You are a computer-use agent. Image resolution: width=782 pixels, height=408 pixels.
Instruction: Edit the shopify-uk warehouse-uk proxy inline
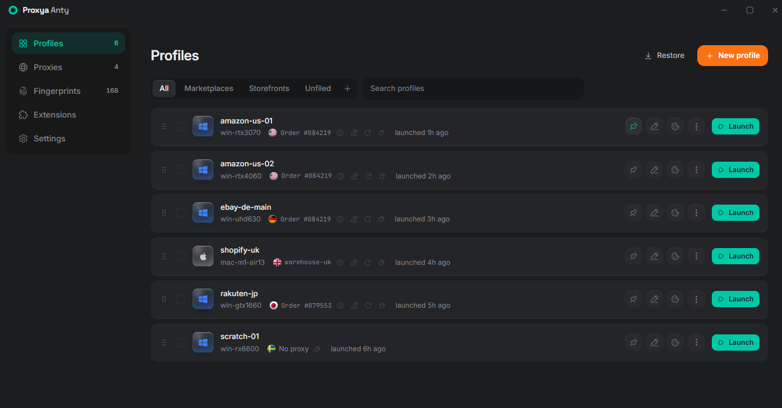click(354, 263)
